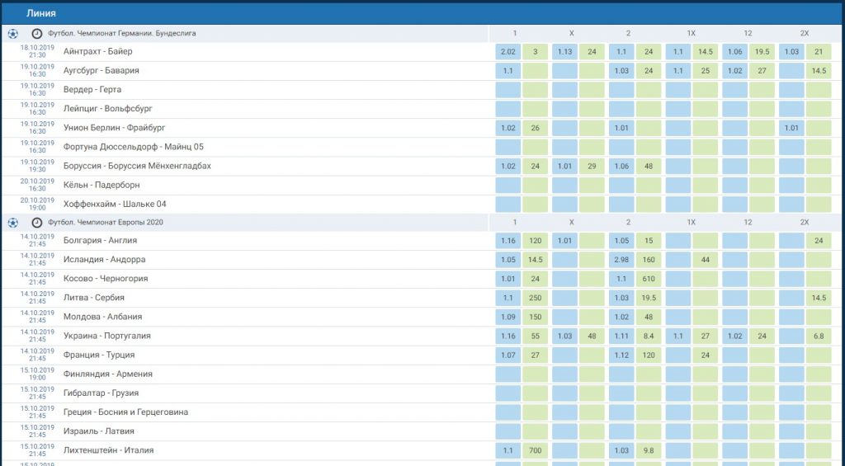Pick the 19.5 odds in Айнтрахт - Байер row
This screenshot has width=845, height=466.
pos(762,52)
